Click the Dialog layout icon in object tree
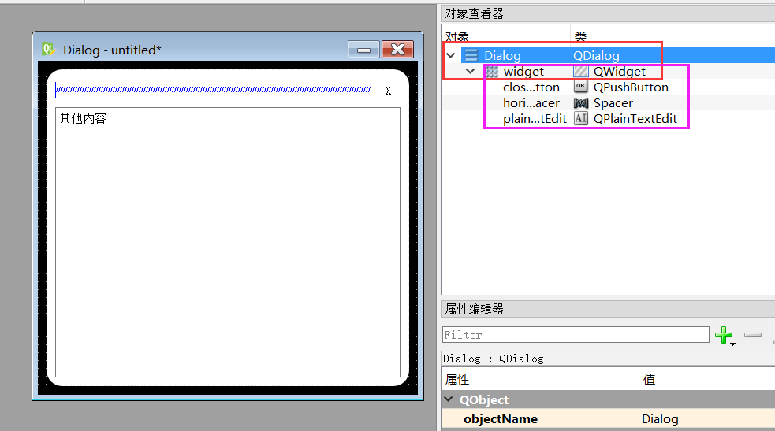 pos(471,56)
